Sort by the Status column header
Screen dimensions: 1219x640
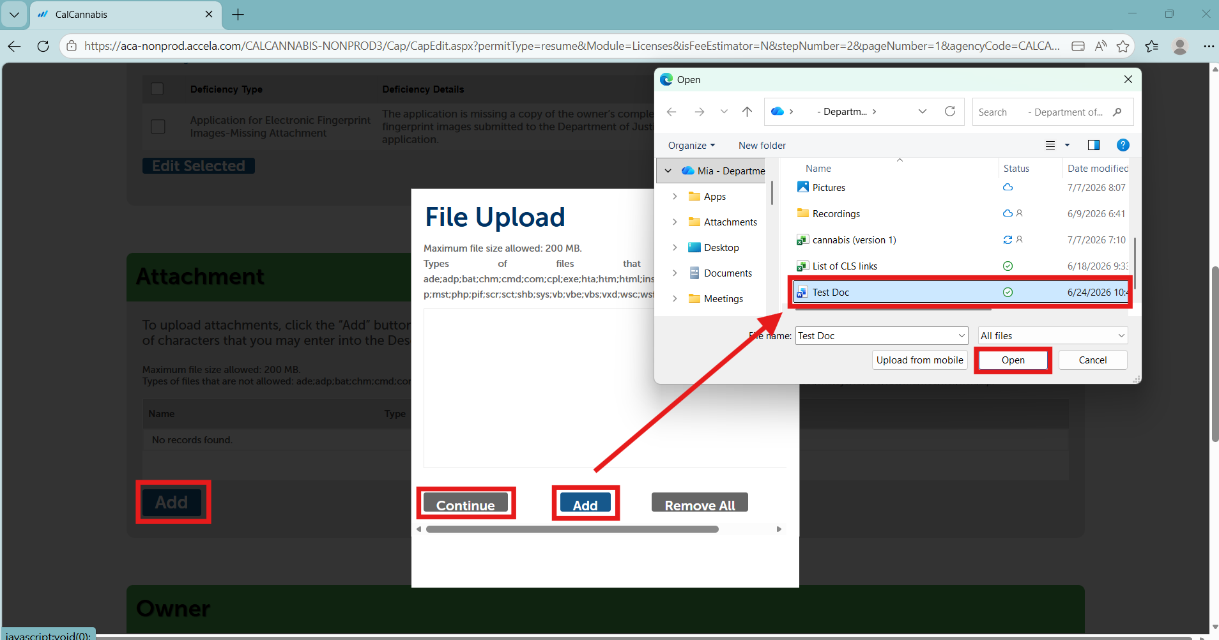[x=1016, y=168]
